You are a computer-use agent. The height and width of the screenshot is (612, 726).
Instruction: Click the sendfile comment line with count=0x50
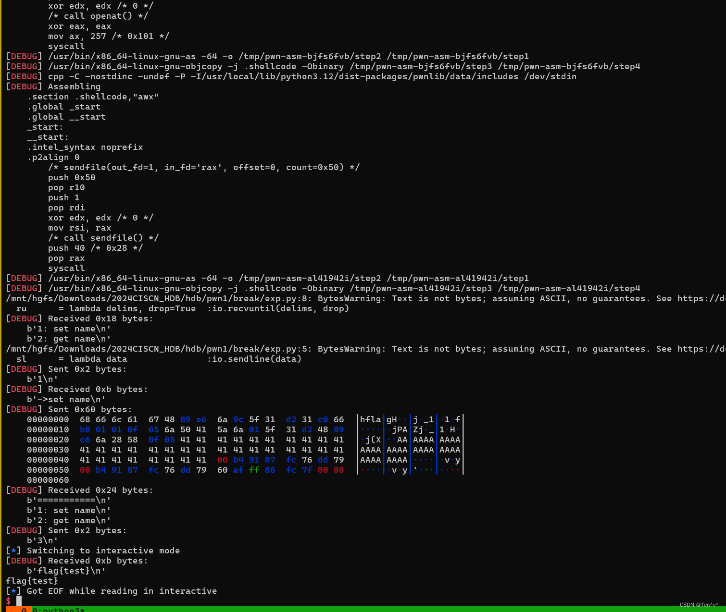(x=204, y=167)
